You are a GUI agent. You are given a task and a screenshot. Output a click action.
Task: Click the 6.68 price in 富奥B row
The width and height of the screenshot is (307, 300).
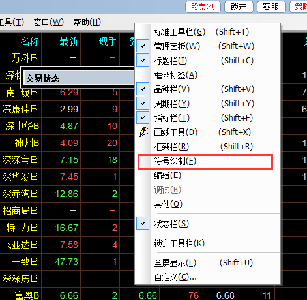tap(226, 295)
